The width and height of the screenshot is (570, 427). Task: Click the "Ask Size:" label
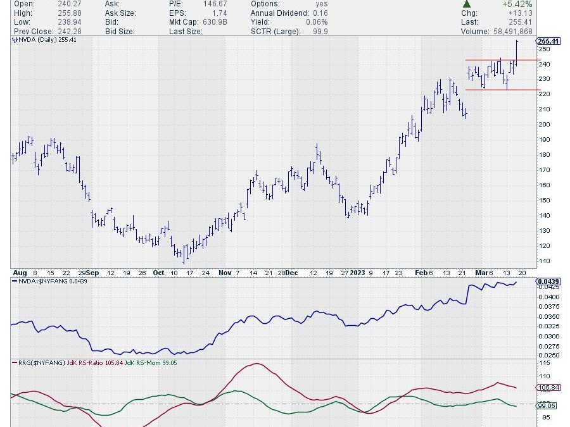[x=120, y=13]
